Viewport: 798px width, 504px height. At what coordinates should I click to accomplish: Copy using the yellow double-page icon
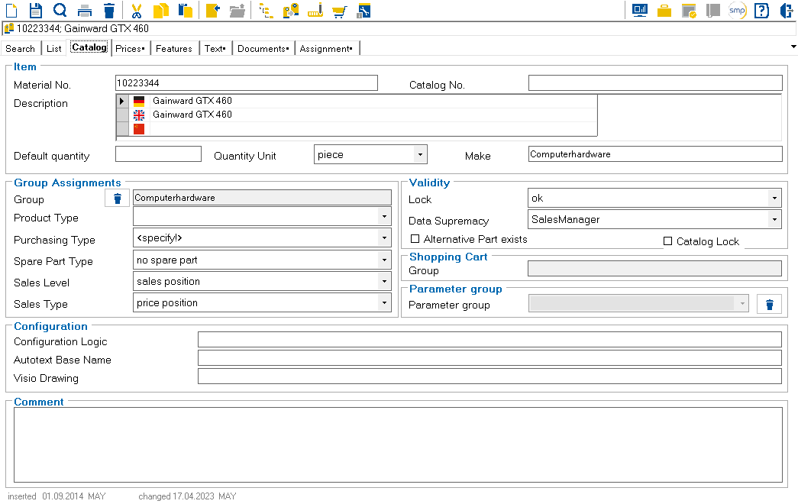(161, 10)
